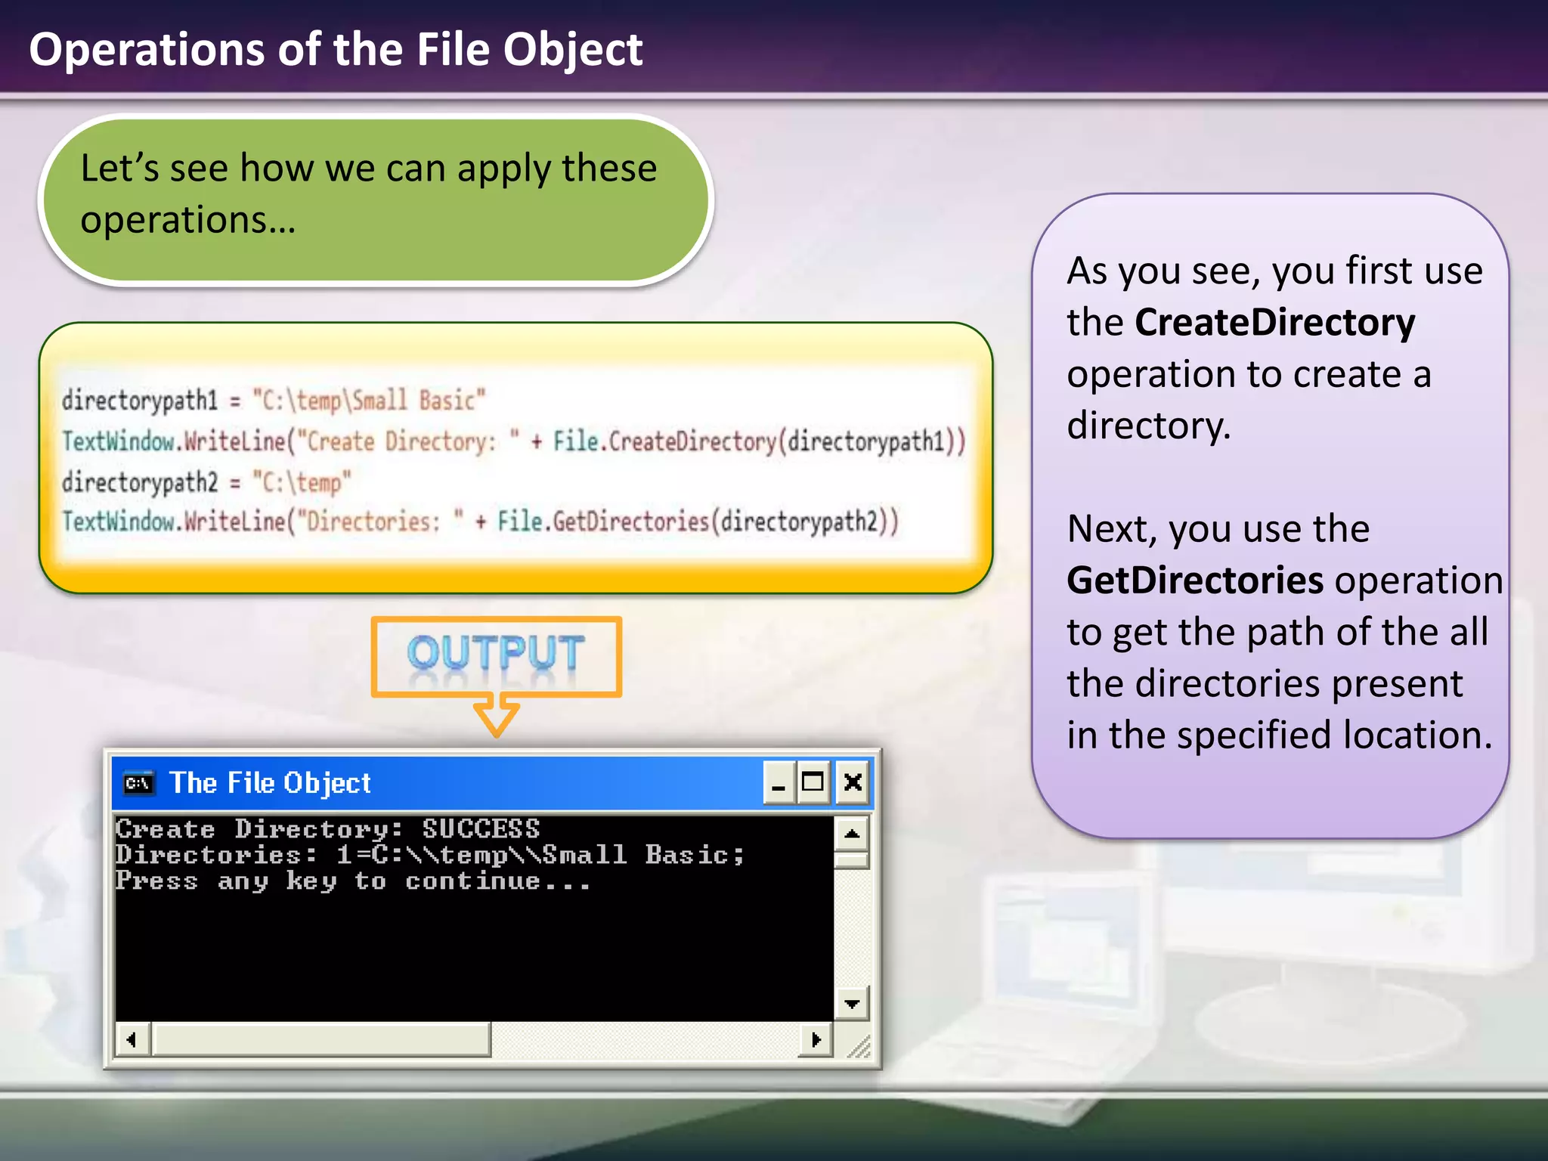Maximize The File Object console window

(813, 783)
